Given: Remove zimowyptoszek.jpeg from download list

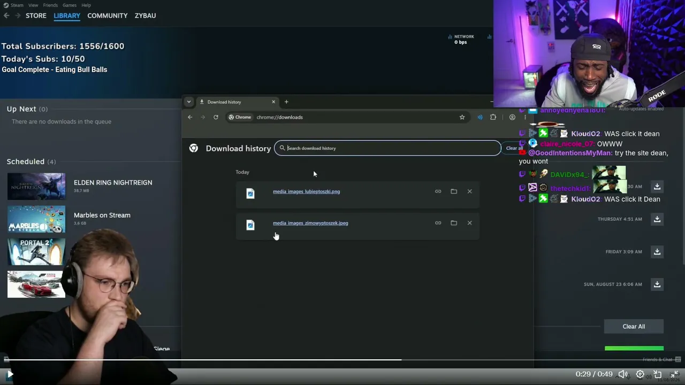Looking at the screenshot, I should point(469,223).
